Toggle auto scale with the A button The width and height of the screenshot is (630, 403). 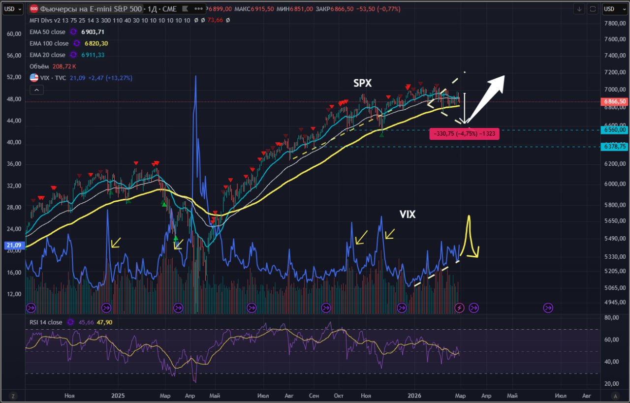tap(615, 396)
